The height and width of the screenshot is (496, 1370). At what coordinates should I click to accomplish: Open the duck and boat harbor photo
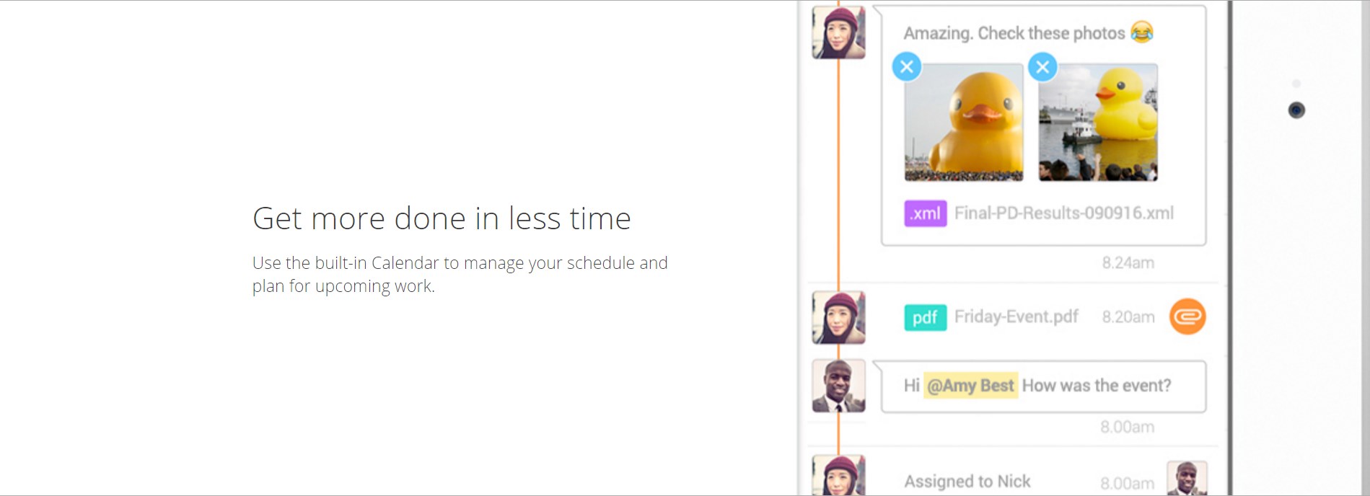click(1098, 122)
